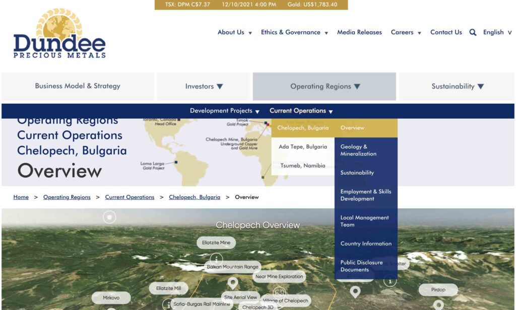Image resolution: width=516 pixels, height=310 pixels.
Task: Open the Investors dropdown tab
Action: click(x=204, y=86)
